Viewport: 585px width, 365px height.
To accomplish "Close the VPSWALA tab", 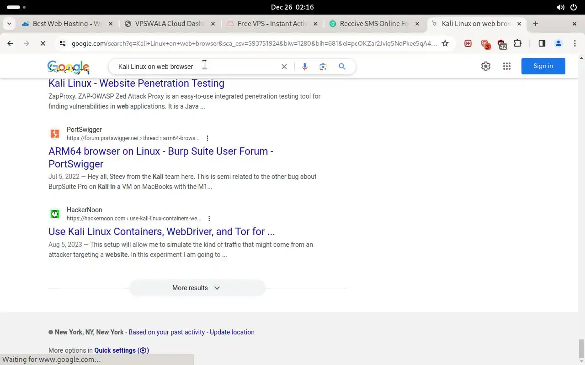I will [x=213, y=24].
